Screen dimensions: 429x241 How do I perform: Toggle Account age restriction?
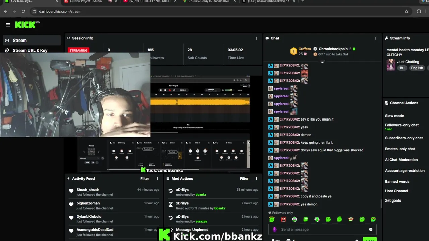[x=405, y=171]
